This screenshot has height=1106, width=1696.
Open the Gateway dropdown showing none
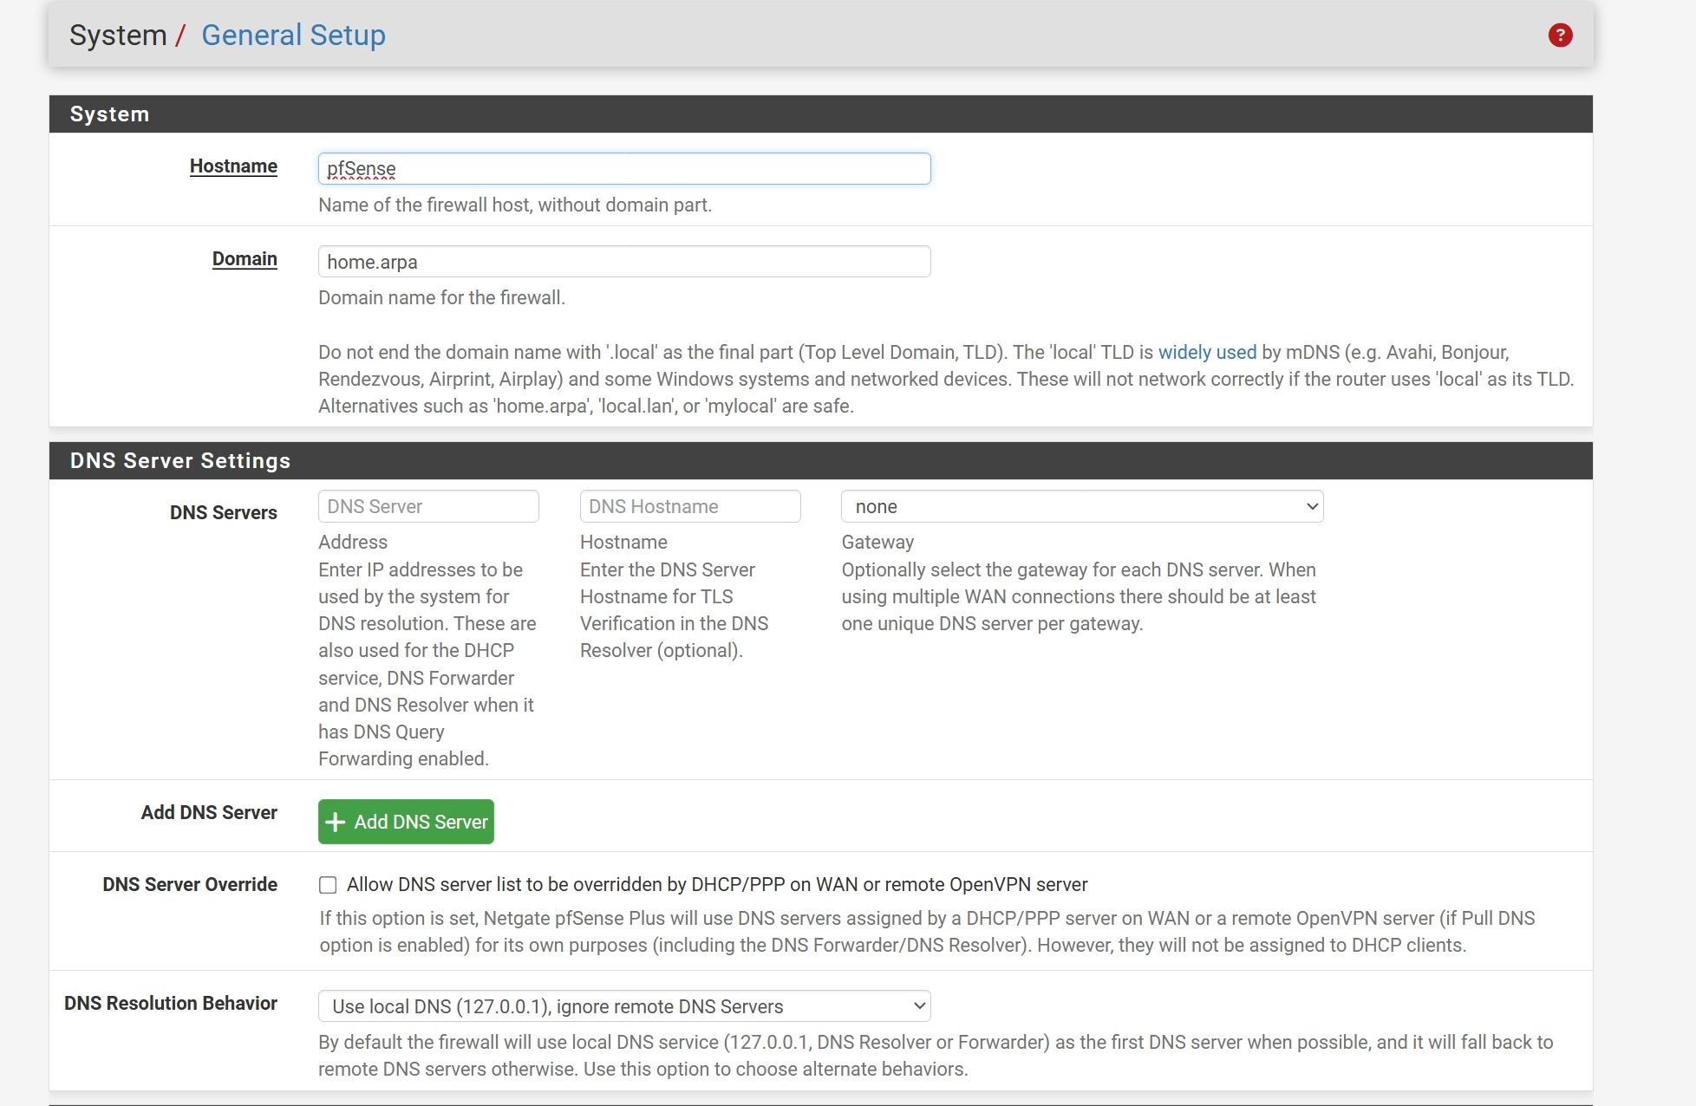click(1080, 506)
